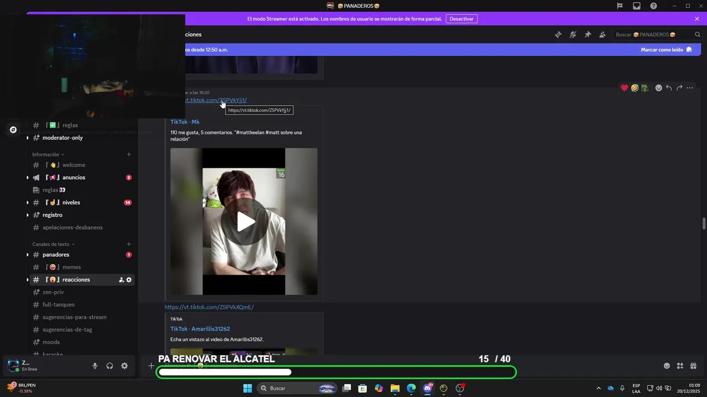React with the red heart emoji

click(x=625, y=88)
